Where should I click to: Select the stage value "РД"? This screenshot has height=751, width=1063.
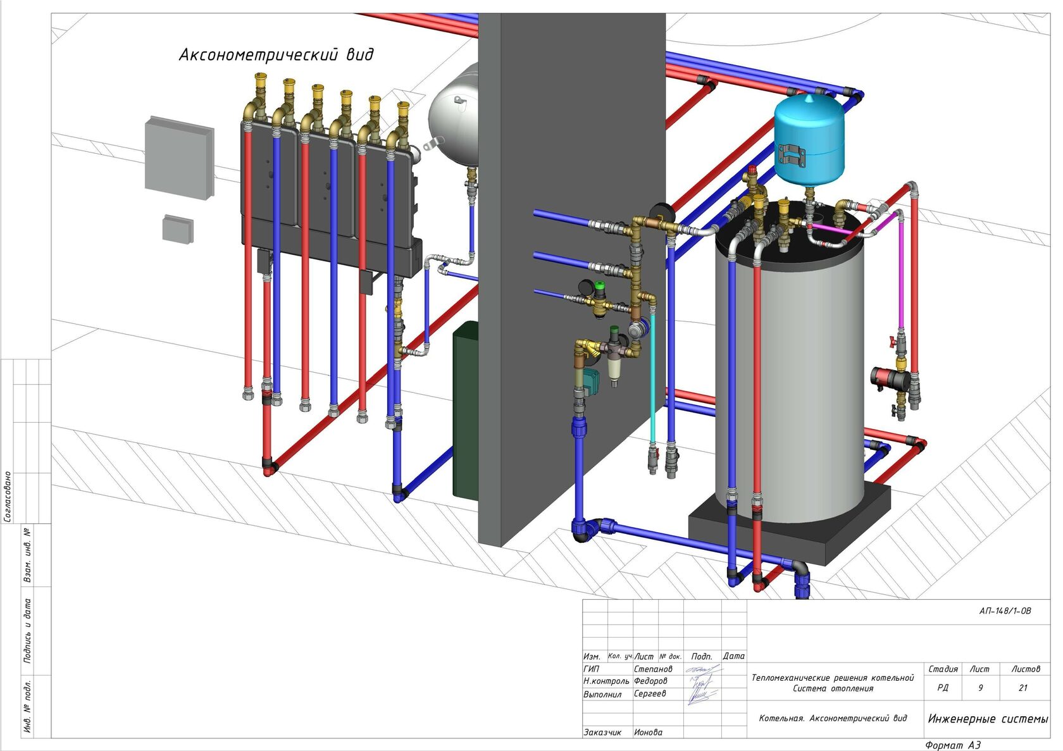click(943, 688)
